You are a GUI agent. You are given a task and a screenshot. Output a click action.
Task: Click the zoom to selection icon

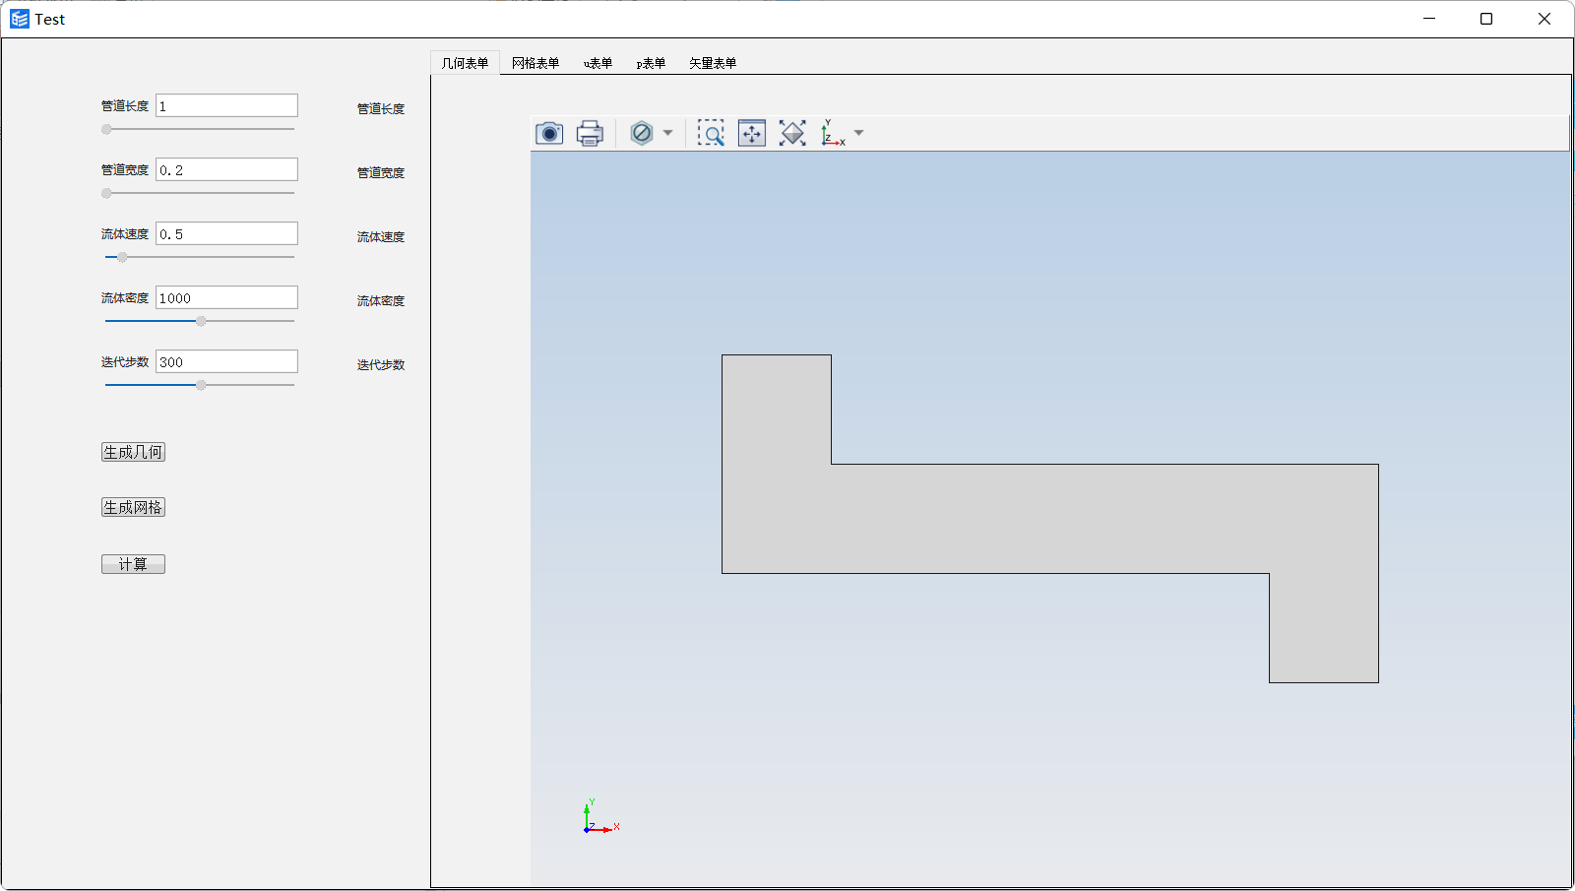792,133
